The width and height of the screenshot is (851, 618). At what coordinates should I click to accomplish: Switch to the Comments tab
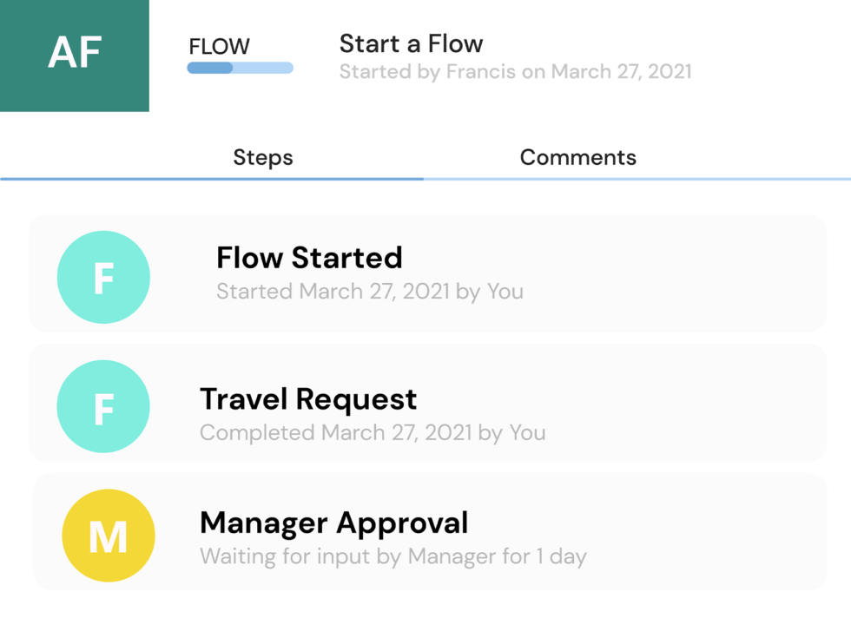click(577, 157)
